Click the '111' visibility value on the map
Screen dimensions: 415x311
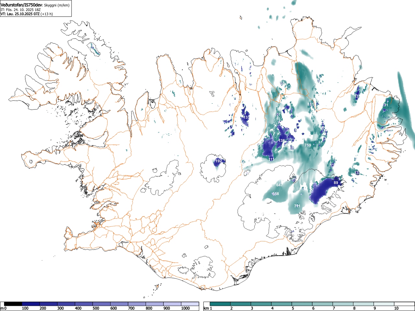click(271, 159)
